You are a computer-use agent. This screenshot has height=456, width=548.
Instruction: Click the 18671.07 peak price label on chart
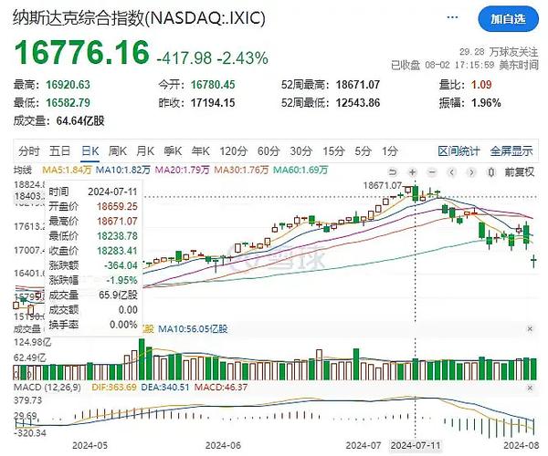[383, 185]
